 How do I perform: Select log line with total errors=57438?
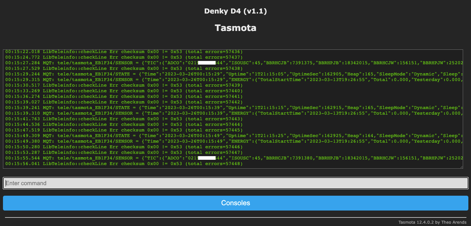point(124,69)
